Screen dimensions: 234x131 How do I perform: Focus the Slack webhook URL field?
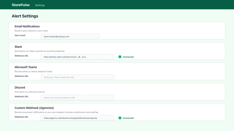click(78, 57)
